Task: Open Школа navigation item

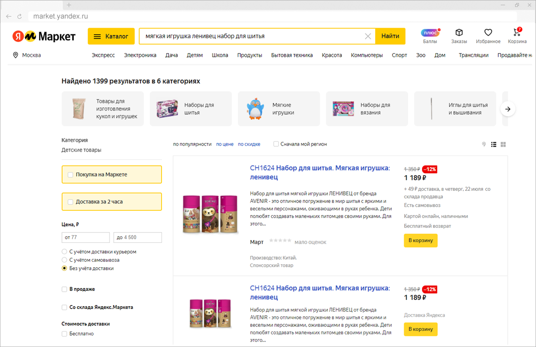Action: 220,55
